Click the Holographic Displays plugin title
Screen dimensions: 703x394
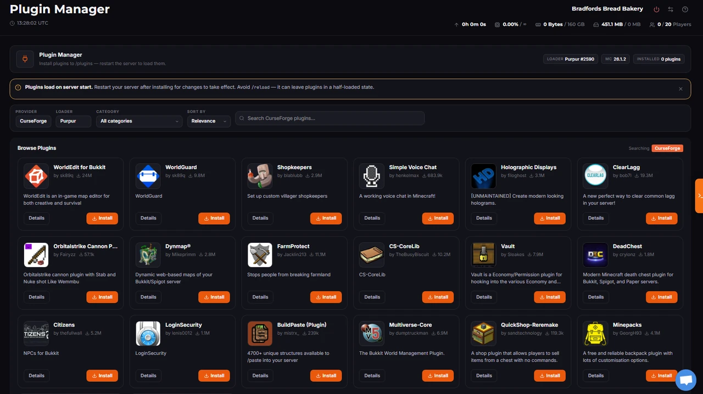(x=528, y=167)
